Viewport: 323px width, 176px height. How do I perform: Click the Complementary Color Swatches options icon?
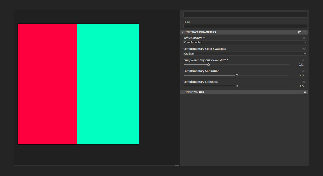(x=304, y=49)
